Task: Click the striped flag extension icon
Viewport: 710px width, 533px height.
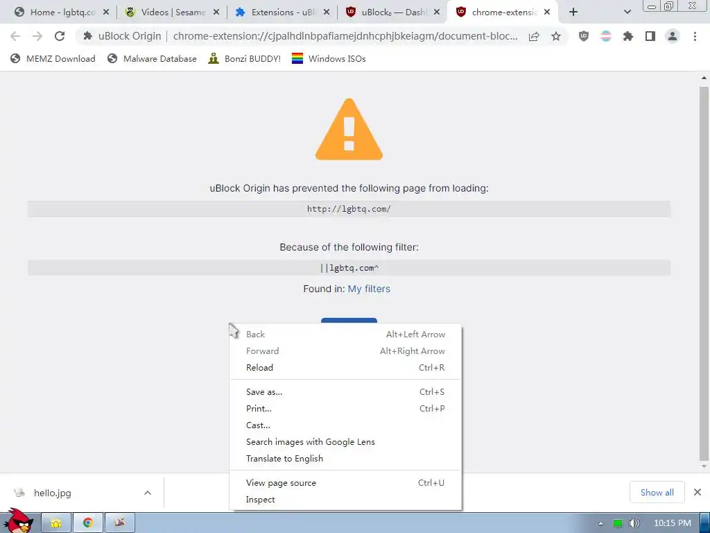Action: 606,36
